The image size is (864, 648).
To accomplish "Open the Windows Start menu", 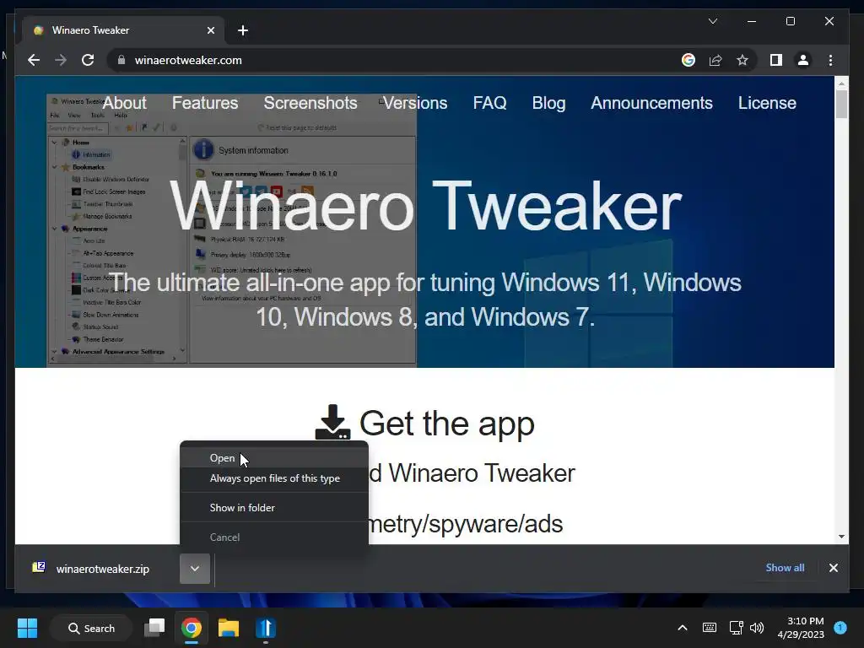I will tap(27, 628).
